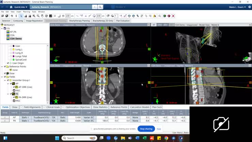Select the Pan hand tool

pyautogui.click(x=42, y=16)
